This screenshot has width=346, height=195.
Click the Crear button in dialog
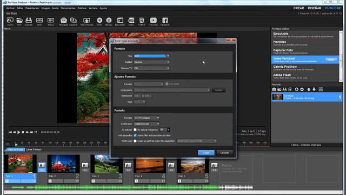click(x=206, y=153)
